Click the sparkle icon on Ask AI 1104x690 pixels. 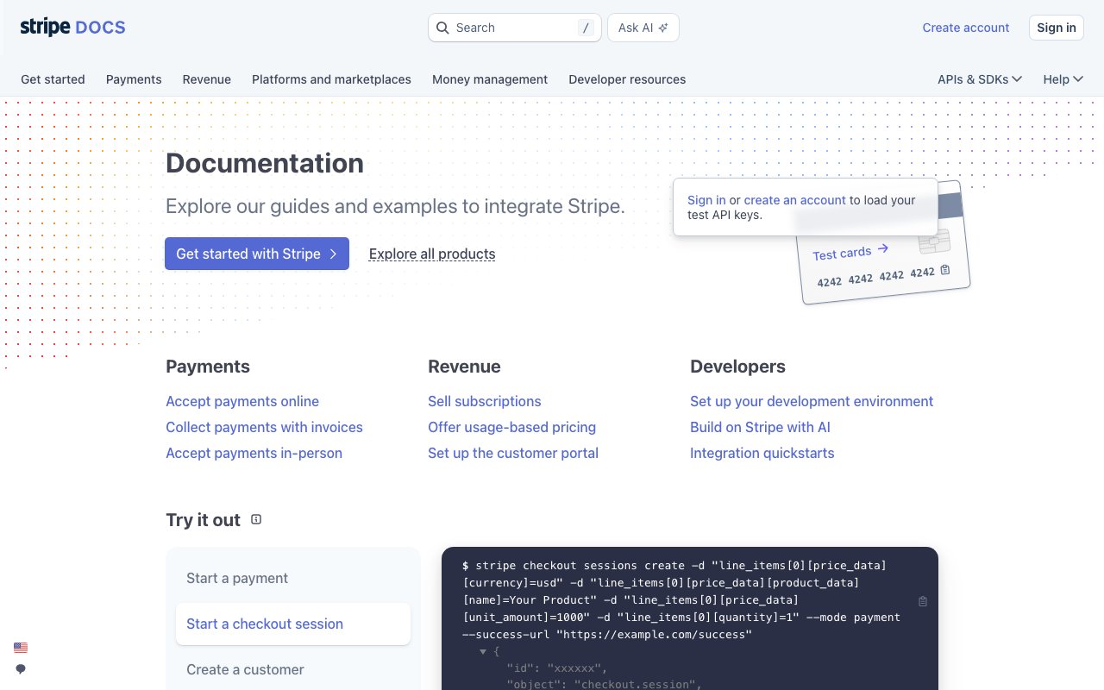click(663, 28)
